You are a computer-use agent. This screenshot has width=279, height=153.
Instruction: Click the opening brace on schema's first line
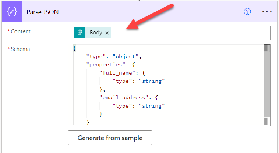[x=75, y=48]
